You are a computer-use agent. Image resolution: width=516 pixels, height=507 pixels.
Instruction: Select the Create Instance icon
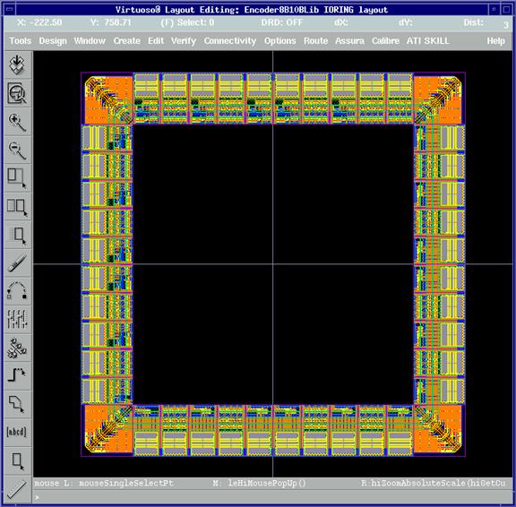(x=17, y=348)
